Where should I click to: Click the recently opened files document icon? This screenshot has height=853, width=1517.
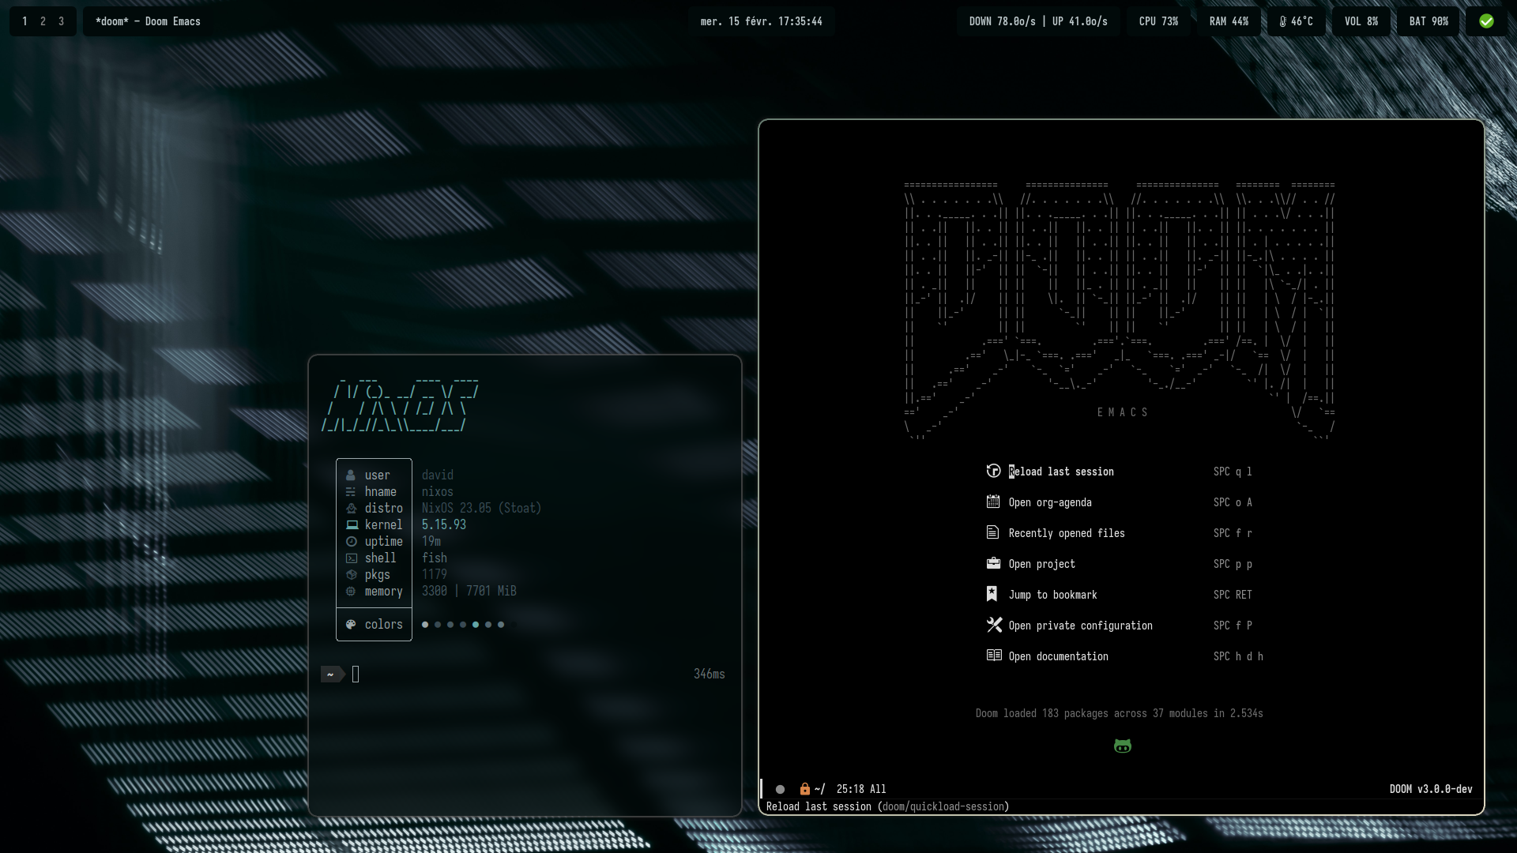993,532
